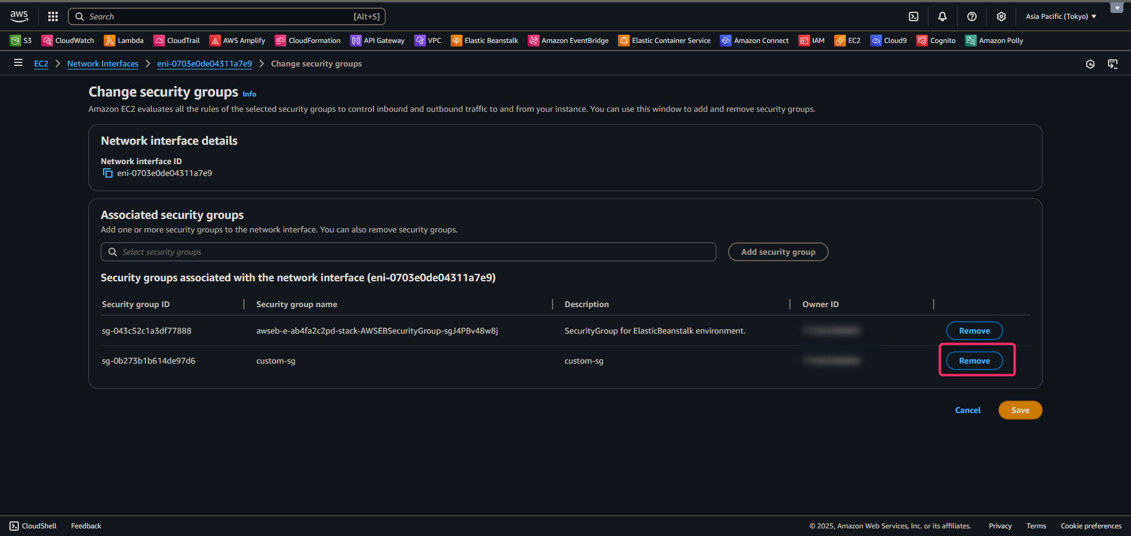Expand the Asia Pacific (Tokyo) region dropdown
The image size is (1131, 536).
pyautogui.click(x=1061, y=16)
